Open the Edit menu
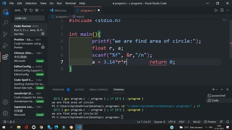 click(x=19, y=3)
